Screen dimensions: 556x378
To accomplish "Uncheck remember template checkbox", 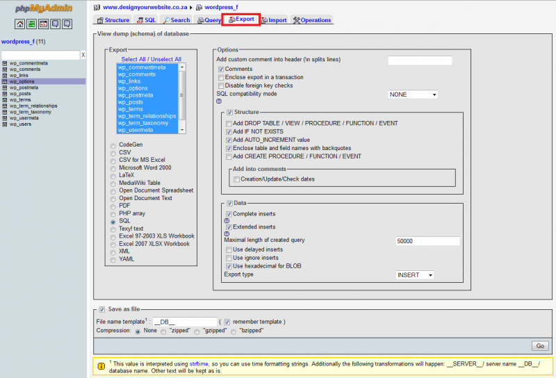I will click(227, 322).
